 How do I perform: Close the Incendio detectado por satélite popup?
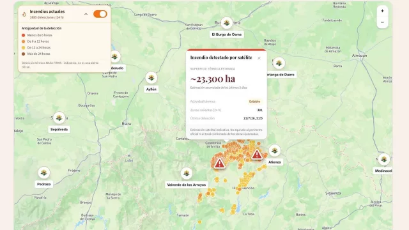pyautogui.click(x=259, y=58)
